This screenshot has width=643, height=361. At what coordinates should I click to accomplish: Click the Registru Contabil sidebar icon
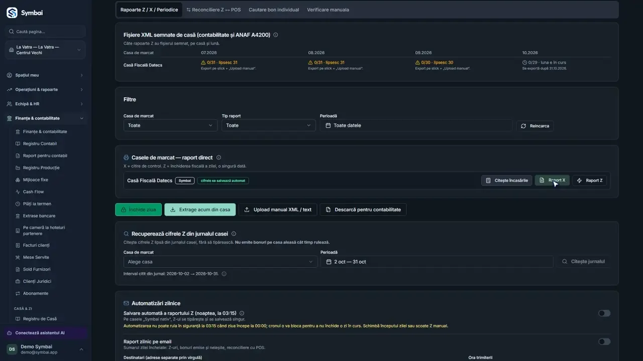18,144
